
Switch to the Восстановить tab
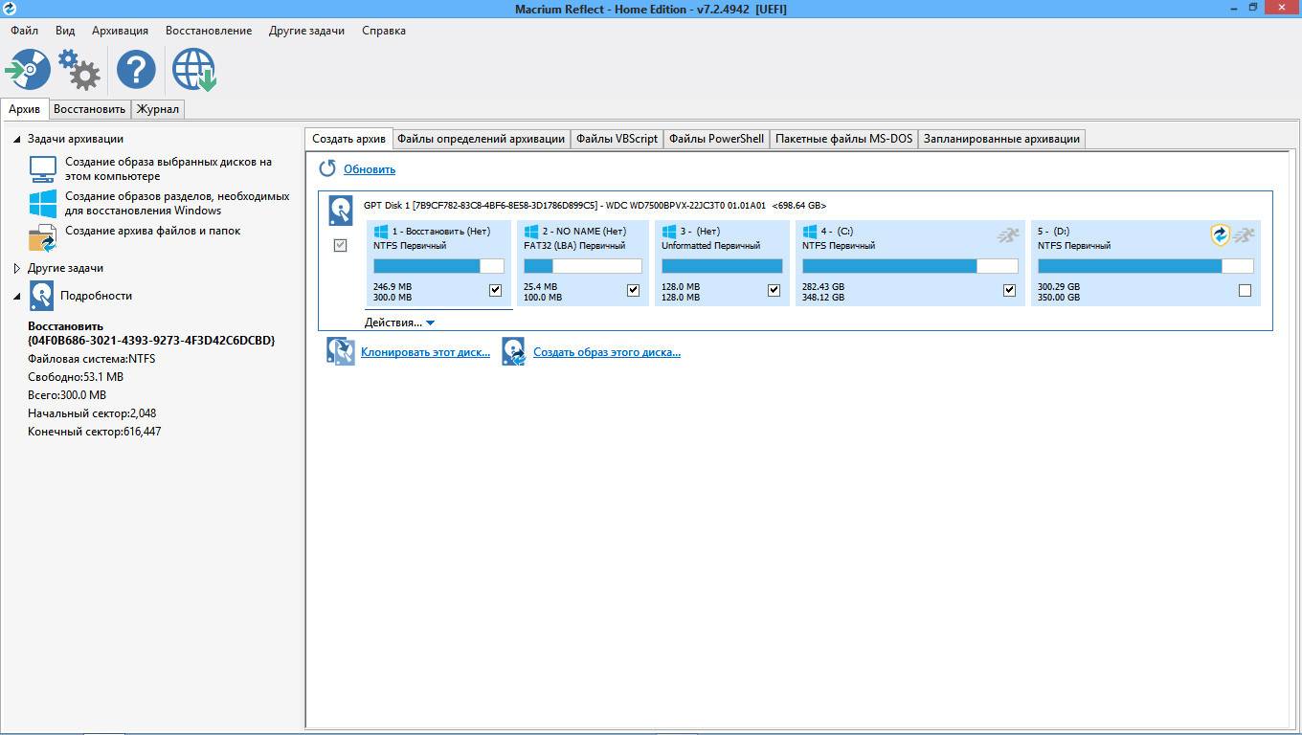(89, 109)
